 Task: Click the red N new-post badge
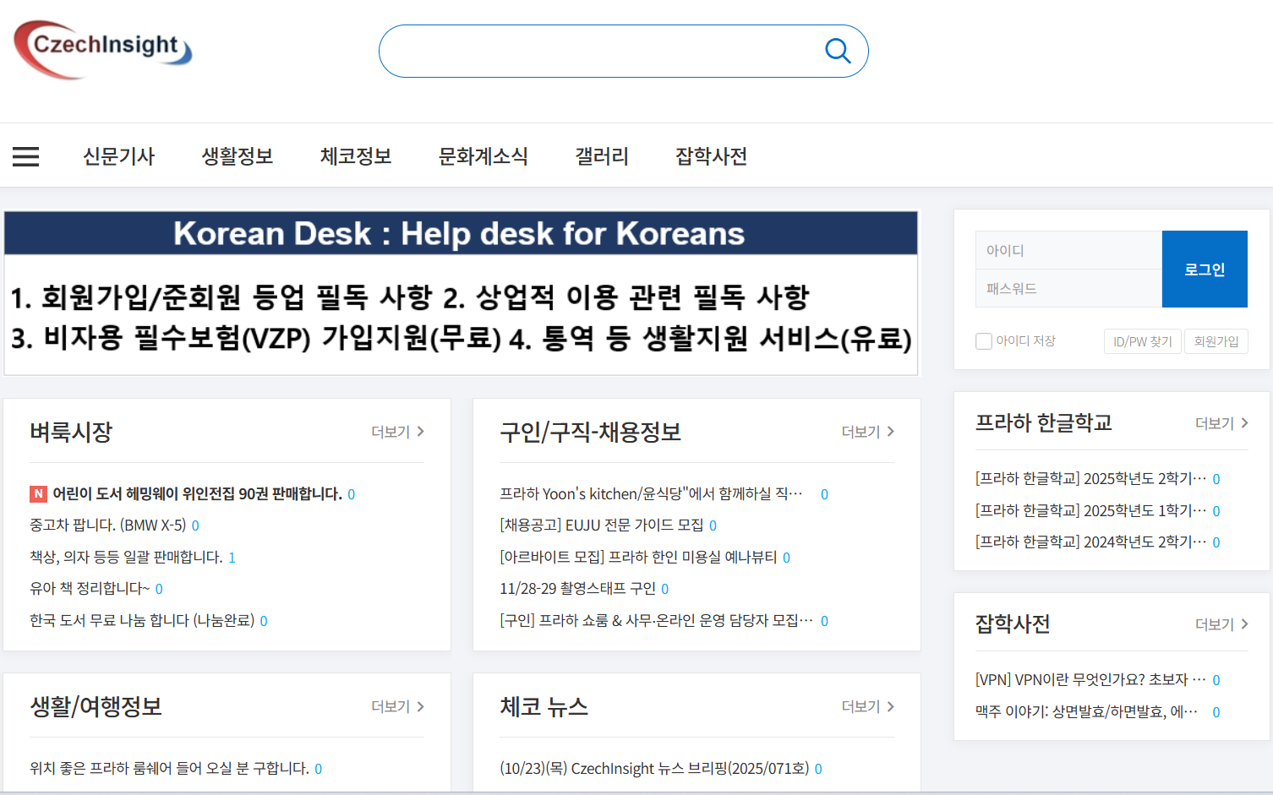(x=38, y=494)
